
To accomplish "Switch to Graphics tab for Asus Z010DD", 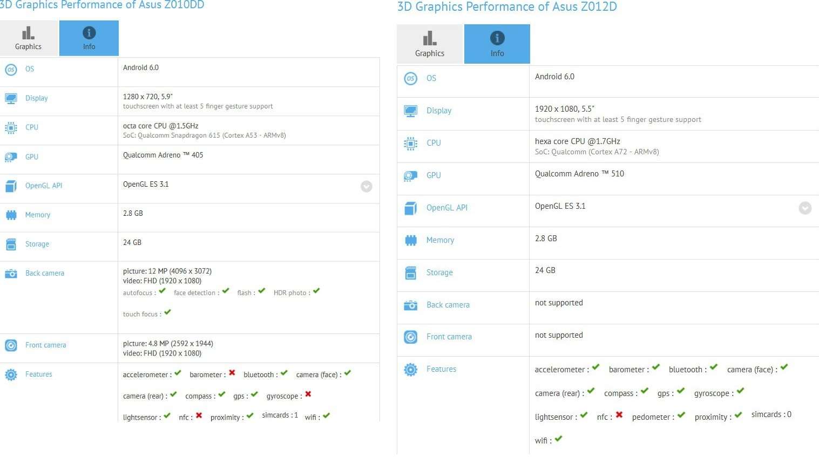I will pos(29,38).
